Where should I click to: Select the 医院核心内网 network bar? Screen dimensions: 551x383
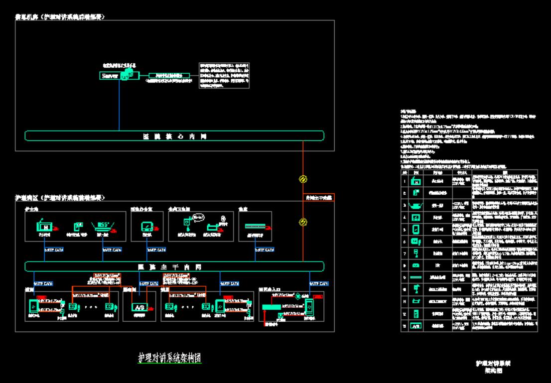(x=174, y=135)
